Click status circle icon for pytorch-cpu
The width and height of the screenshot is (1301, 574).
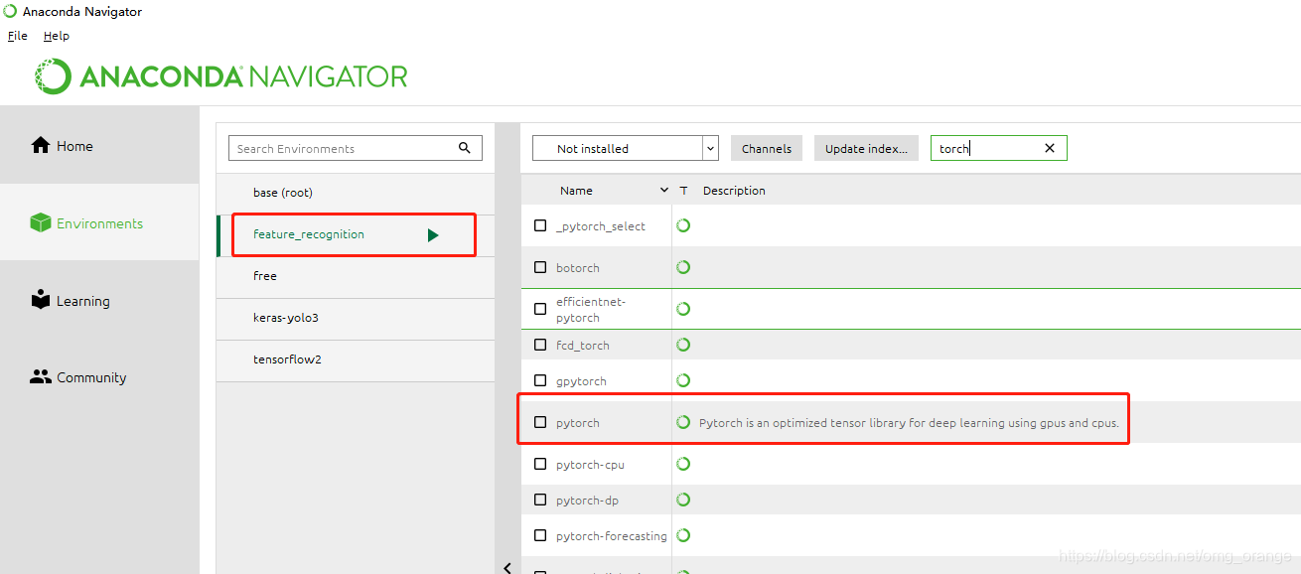coord(683,464)
